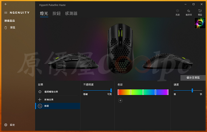This screenshot has width=207, height=132.
Task: Click the 速度 speed slider handle
Action: (x=192, y=90)
